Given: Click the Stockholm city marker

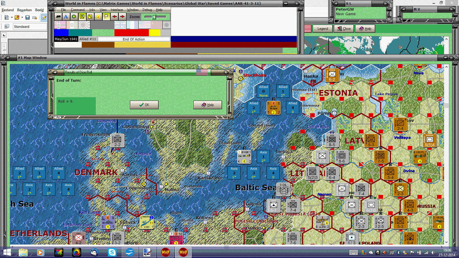Looking at the screenshot, I should click(x=241, y=79).
